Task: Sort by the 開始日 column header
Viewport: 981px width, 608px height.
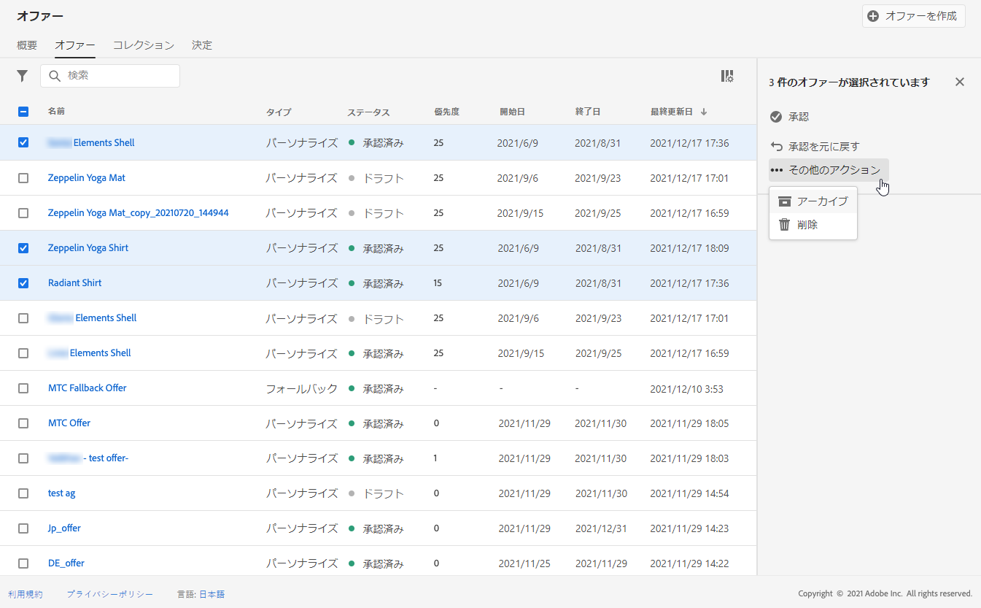Action: click(512, 112)
